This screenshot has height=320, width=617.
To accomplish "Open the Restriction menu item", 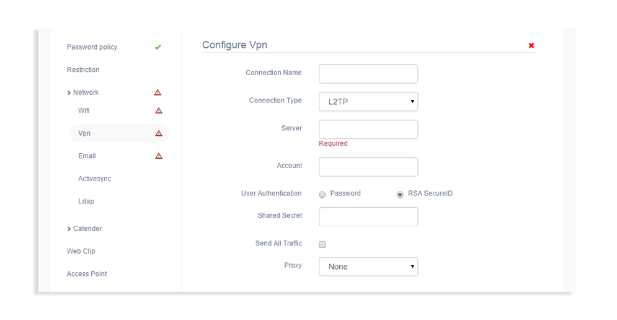I will [83, 70].
